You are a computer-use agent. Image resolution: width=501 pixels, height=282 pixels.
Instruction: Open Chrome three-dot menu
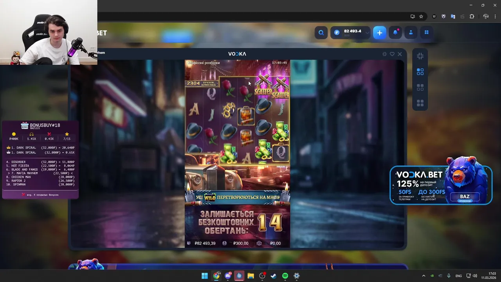[x=495, y=16]
